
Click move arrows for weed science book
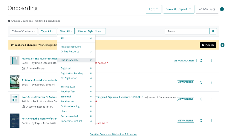pos(201,82)
